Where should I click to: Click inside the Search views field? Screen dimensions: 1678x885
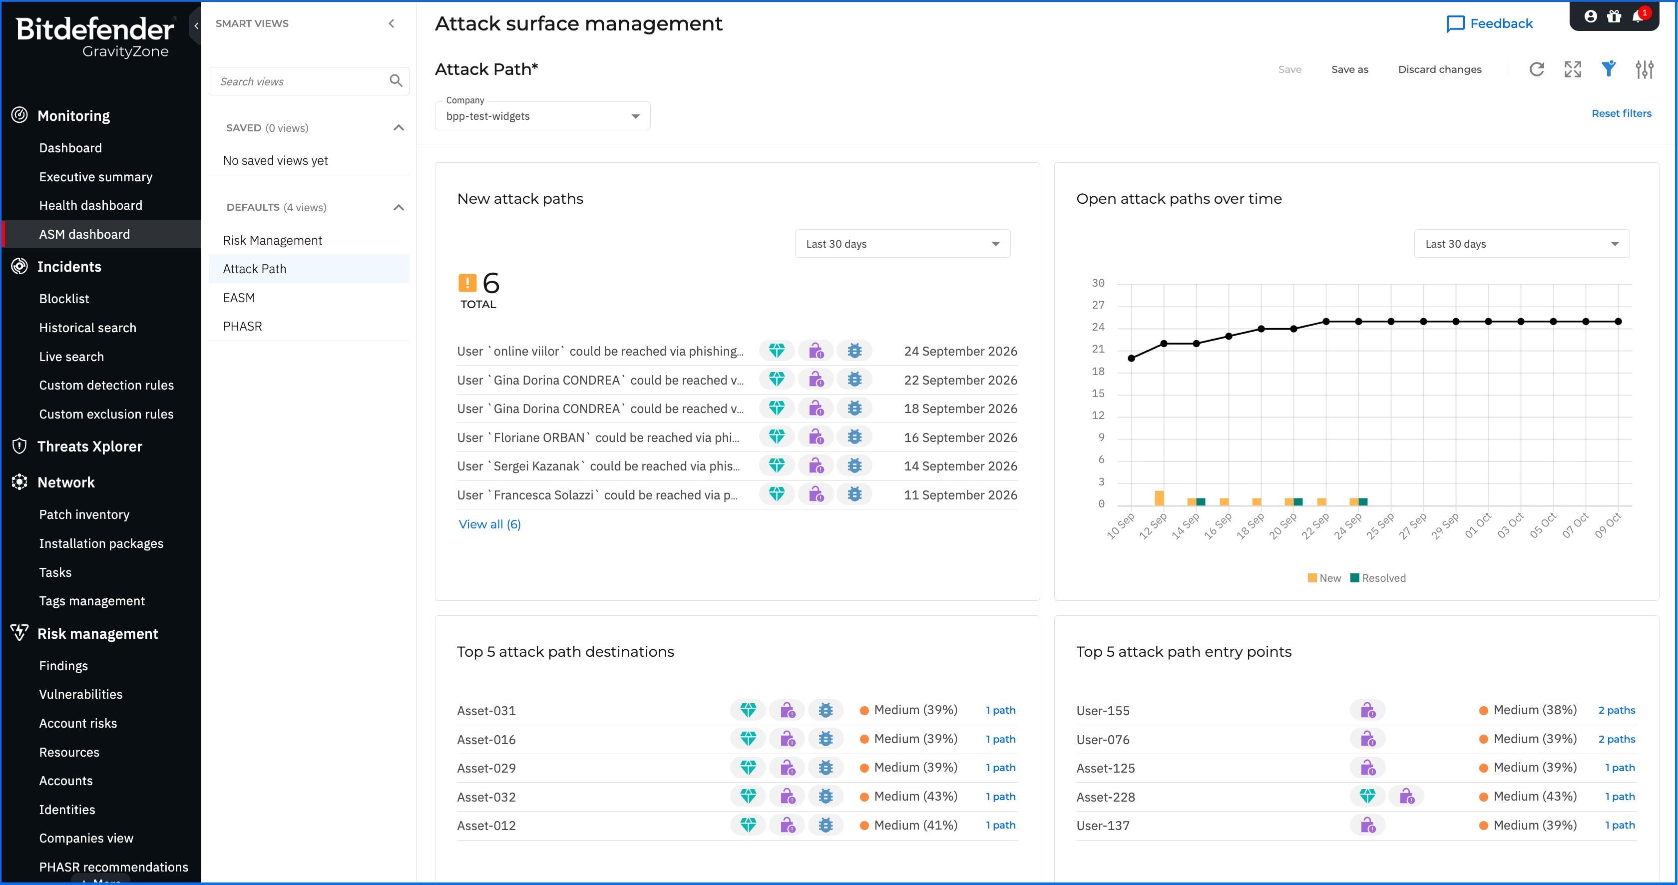300,81
